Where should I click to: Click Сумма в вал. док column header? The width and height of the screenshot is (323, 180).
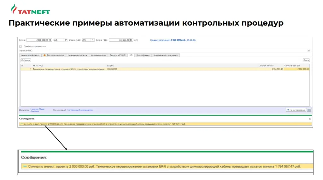[x=297, y=66]
